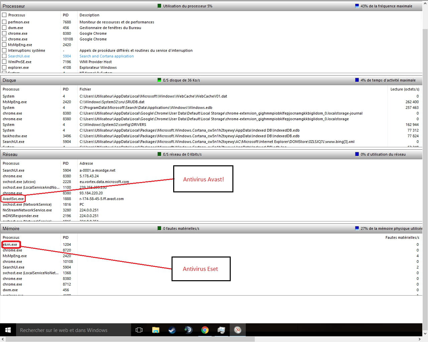The image size is (428, 342).
Task: Sort Processeur list by its PID column
Action: pos(66,15)
